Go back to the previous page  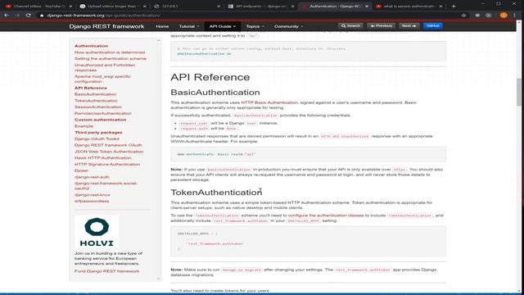[x=7, y=16]
